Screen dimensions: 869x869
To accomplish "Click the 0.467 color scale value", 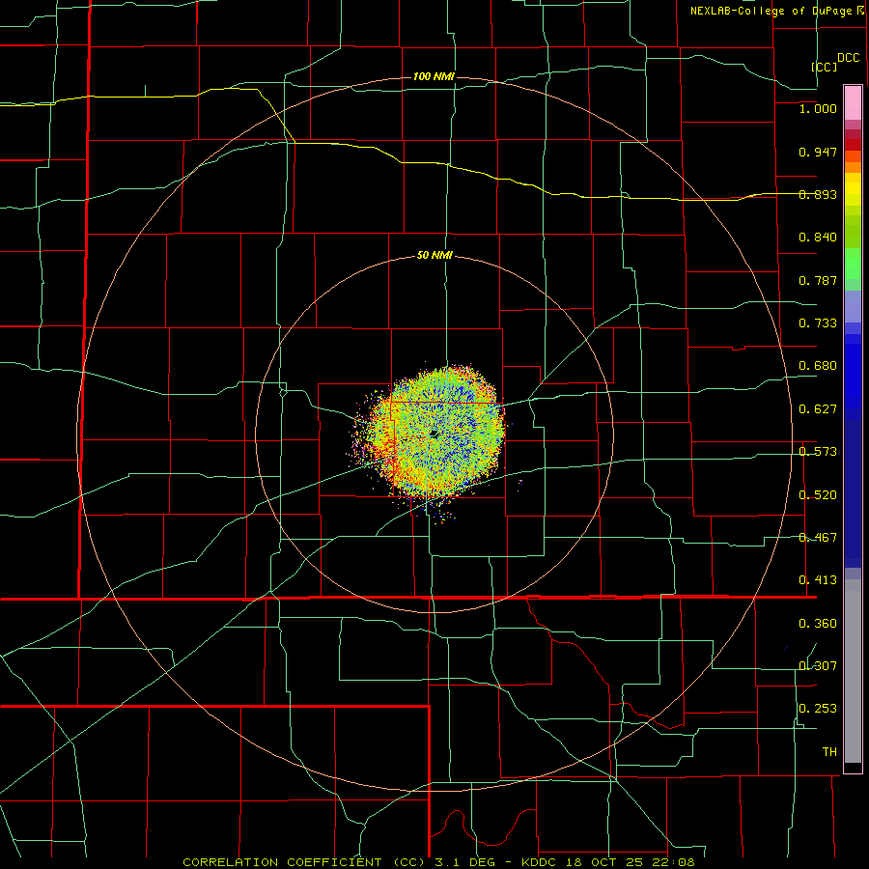I will [x=818, y=538].
